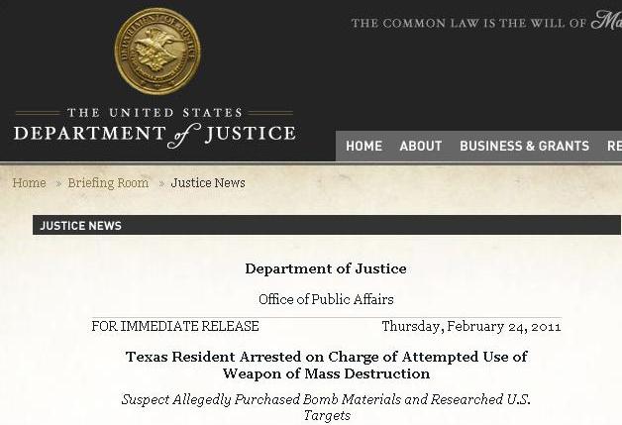Click the 'Department of Justice' wordmark logo
Viewport: 622px width, 425px height.
click(x=155, y=134)
